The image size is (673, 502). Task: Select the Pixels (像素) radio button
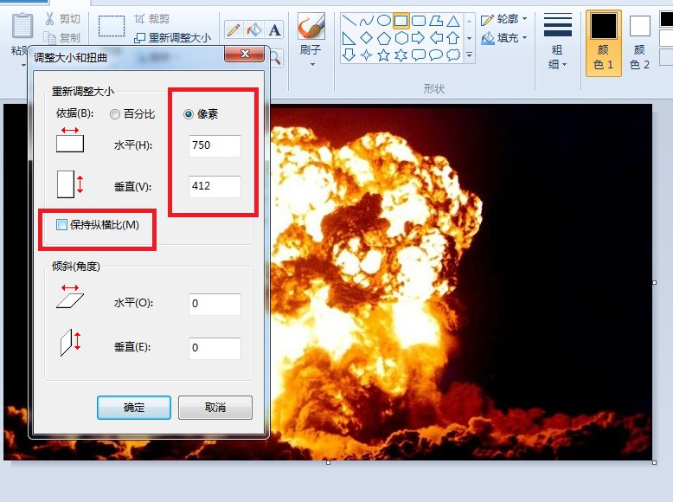pyautogui.click(x=188, y=114)
